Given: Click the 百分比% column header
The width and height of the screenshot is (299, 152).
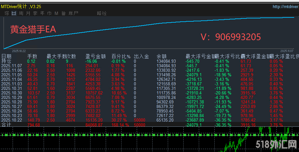Looking at the screenshot, I should 121,57.
